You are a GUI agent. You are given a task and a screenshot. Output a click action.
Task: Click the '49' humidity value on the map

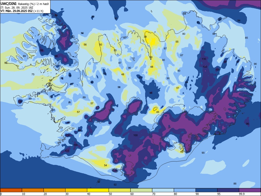pyautogui.click(x=182, y=152)
